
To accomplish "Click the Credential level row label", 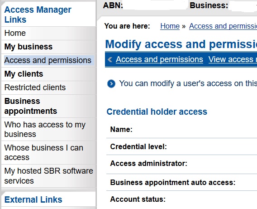I will tap(138, 146).
